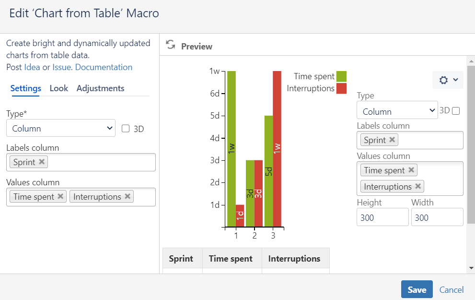Remove Interruptions tag from left Values column
Image resolution: width=475 pixels, height=300 pixels.
click(127, 196)
